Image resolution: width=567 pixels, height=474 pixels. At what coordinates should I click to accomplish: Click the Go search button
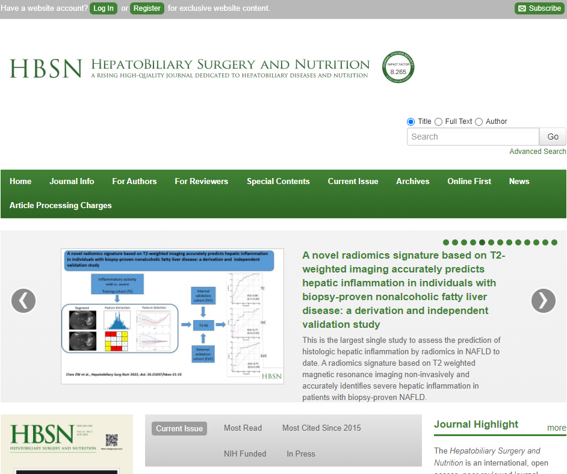(x=553, y=137)
